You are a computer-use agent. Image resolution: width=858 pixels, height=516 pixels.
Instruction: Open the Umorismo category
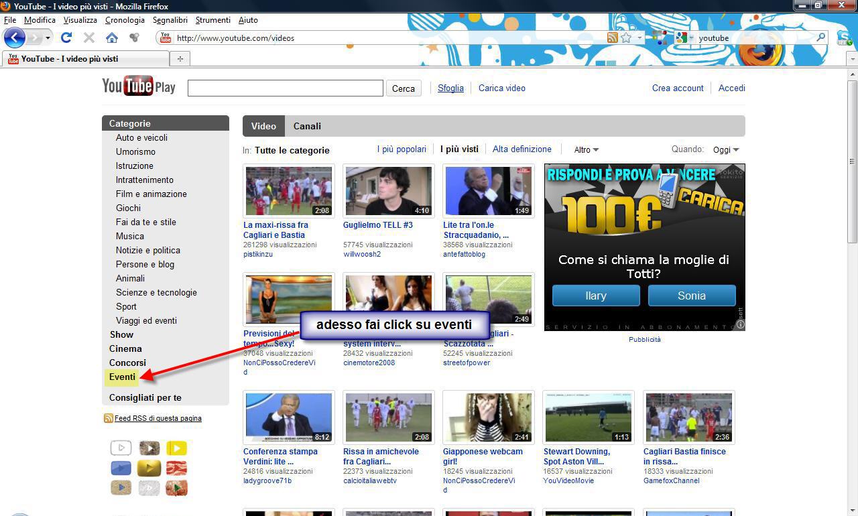[x=135, y=151]
